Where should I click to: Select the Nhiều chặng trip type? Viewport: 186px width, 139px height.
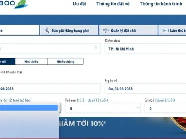(x=65, y=61)
